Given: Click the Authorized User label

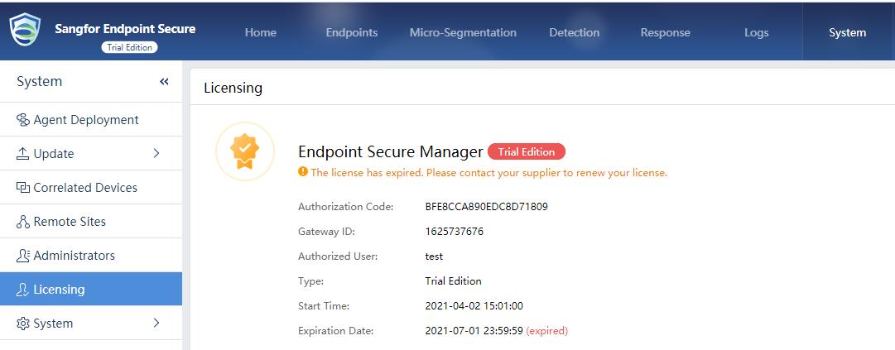Looking at the screenshot, I should [x=338, y=257].
